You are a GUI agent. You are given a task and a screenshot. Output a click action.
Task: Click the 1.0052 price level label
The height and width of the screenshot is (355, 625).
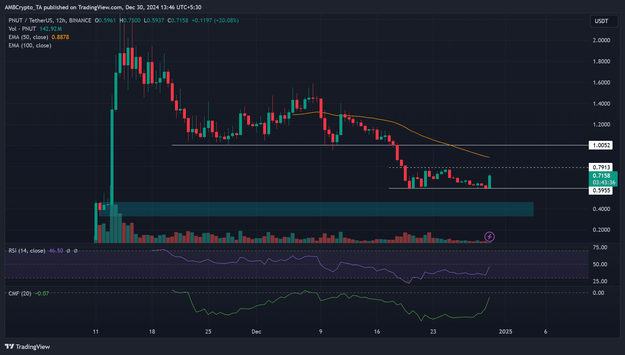(601, 145)
